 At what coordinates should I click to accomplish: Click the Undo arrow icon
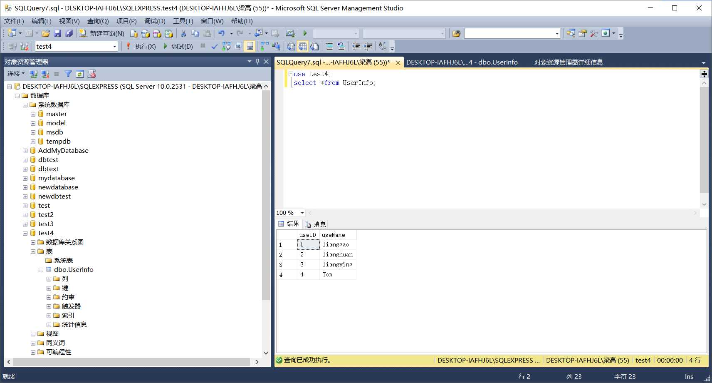[221, 33]
